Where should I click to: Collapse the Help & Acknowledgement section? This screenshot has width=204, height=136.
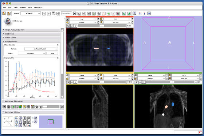point(31,30)
